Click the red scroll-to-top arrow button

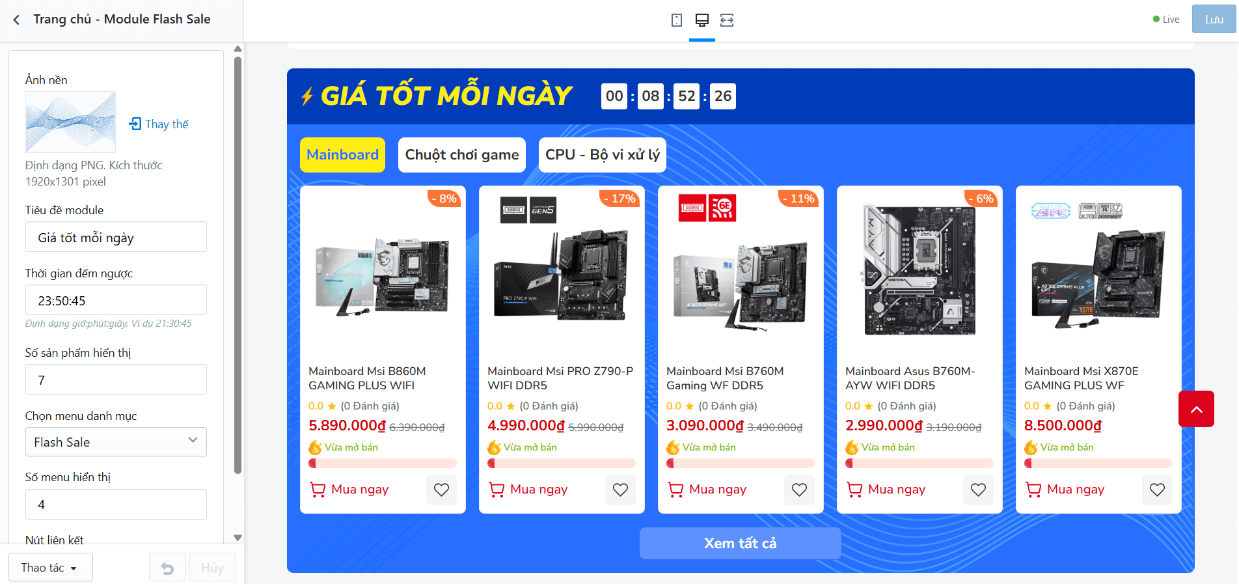coord(1196,409)
